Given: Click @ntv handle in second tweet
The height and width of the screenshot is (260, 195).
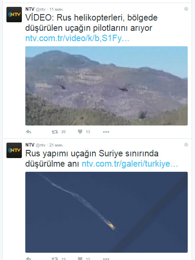Looking at the screenshot, I should pos(40,145).
